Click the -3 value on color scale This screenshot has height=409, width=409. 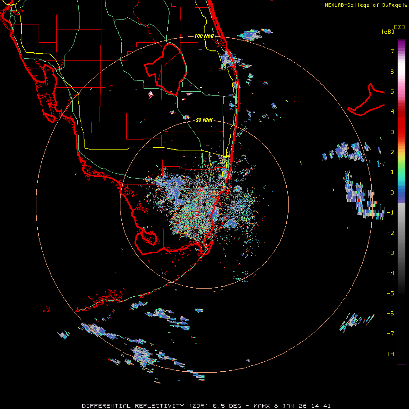[x=390, y=253]
